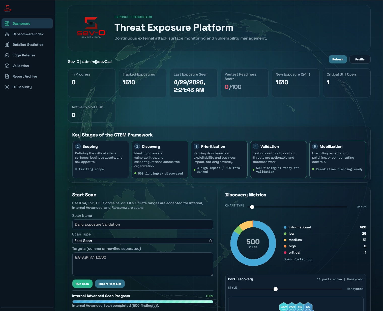Expand the Discovery stage card in CTEM Framework
Image resolution: width=383 pixels, height=311 pixels.
(x=160, y=159)
